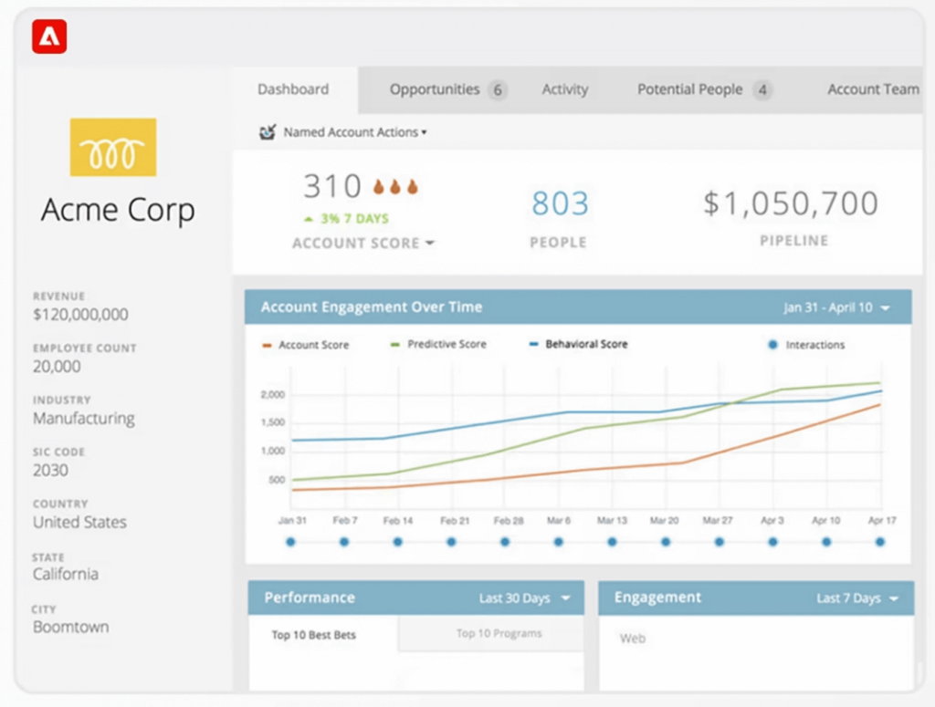Click the California state value
This screenshot has height=707, width=935.
[x=66, y=574]
